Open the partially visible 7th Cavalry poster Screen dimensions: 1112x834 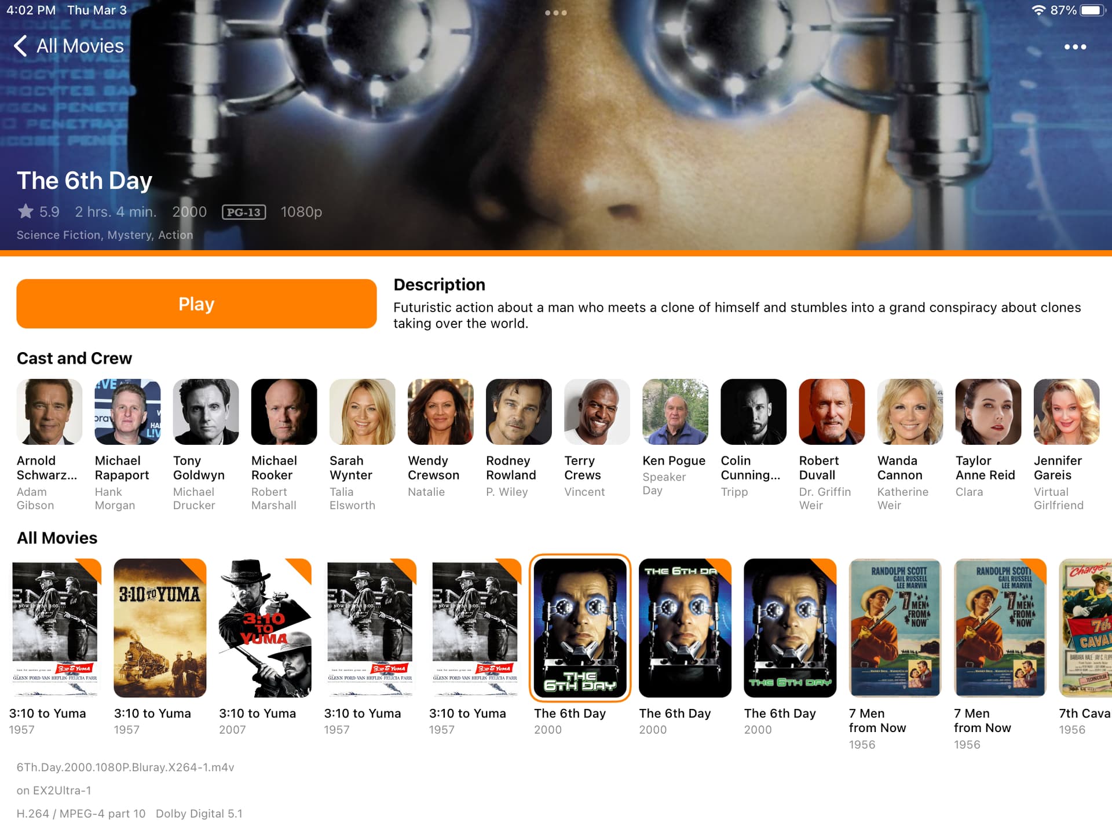point(1085,628)
